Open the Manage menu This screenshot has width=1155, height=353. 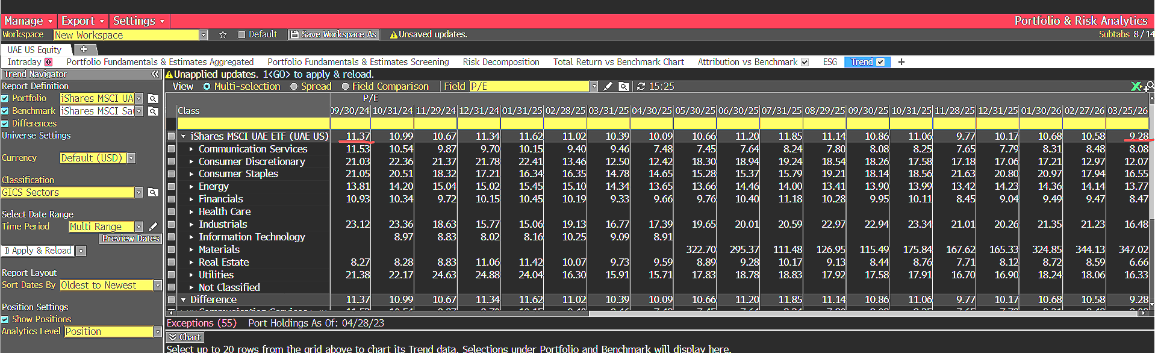[x=28, y=21]
